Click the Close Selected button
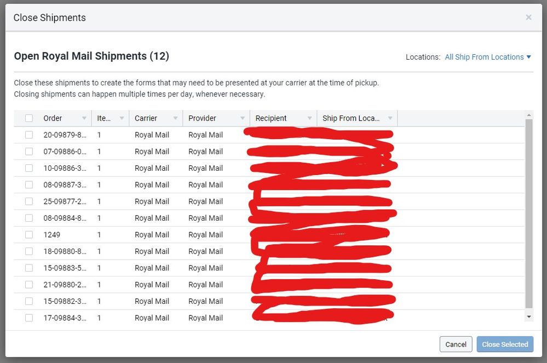The image size is (547, 363). pyautogui.click(x=505, y=344)
